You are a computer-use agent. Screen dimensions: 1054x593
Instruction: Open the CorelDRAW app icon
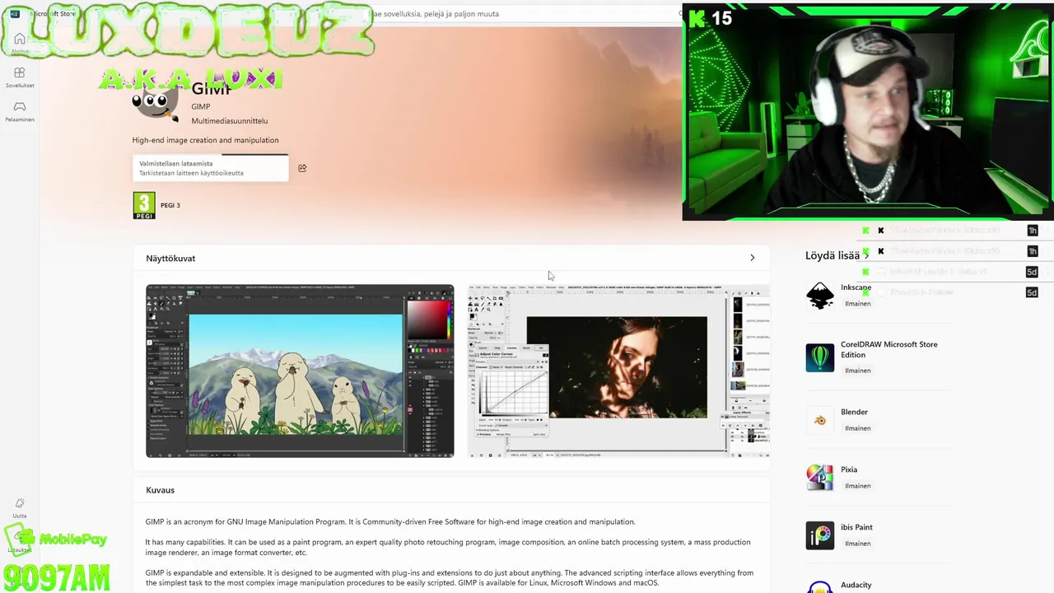pyautogui.click(x=819, y=357)
